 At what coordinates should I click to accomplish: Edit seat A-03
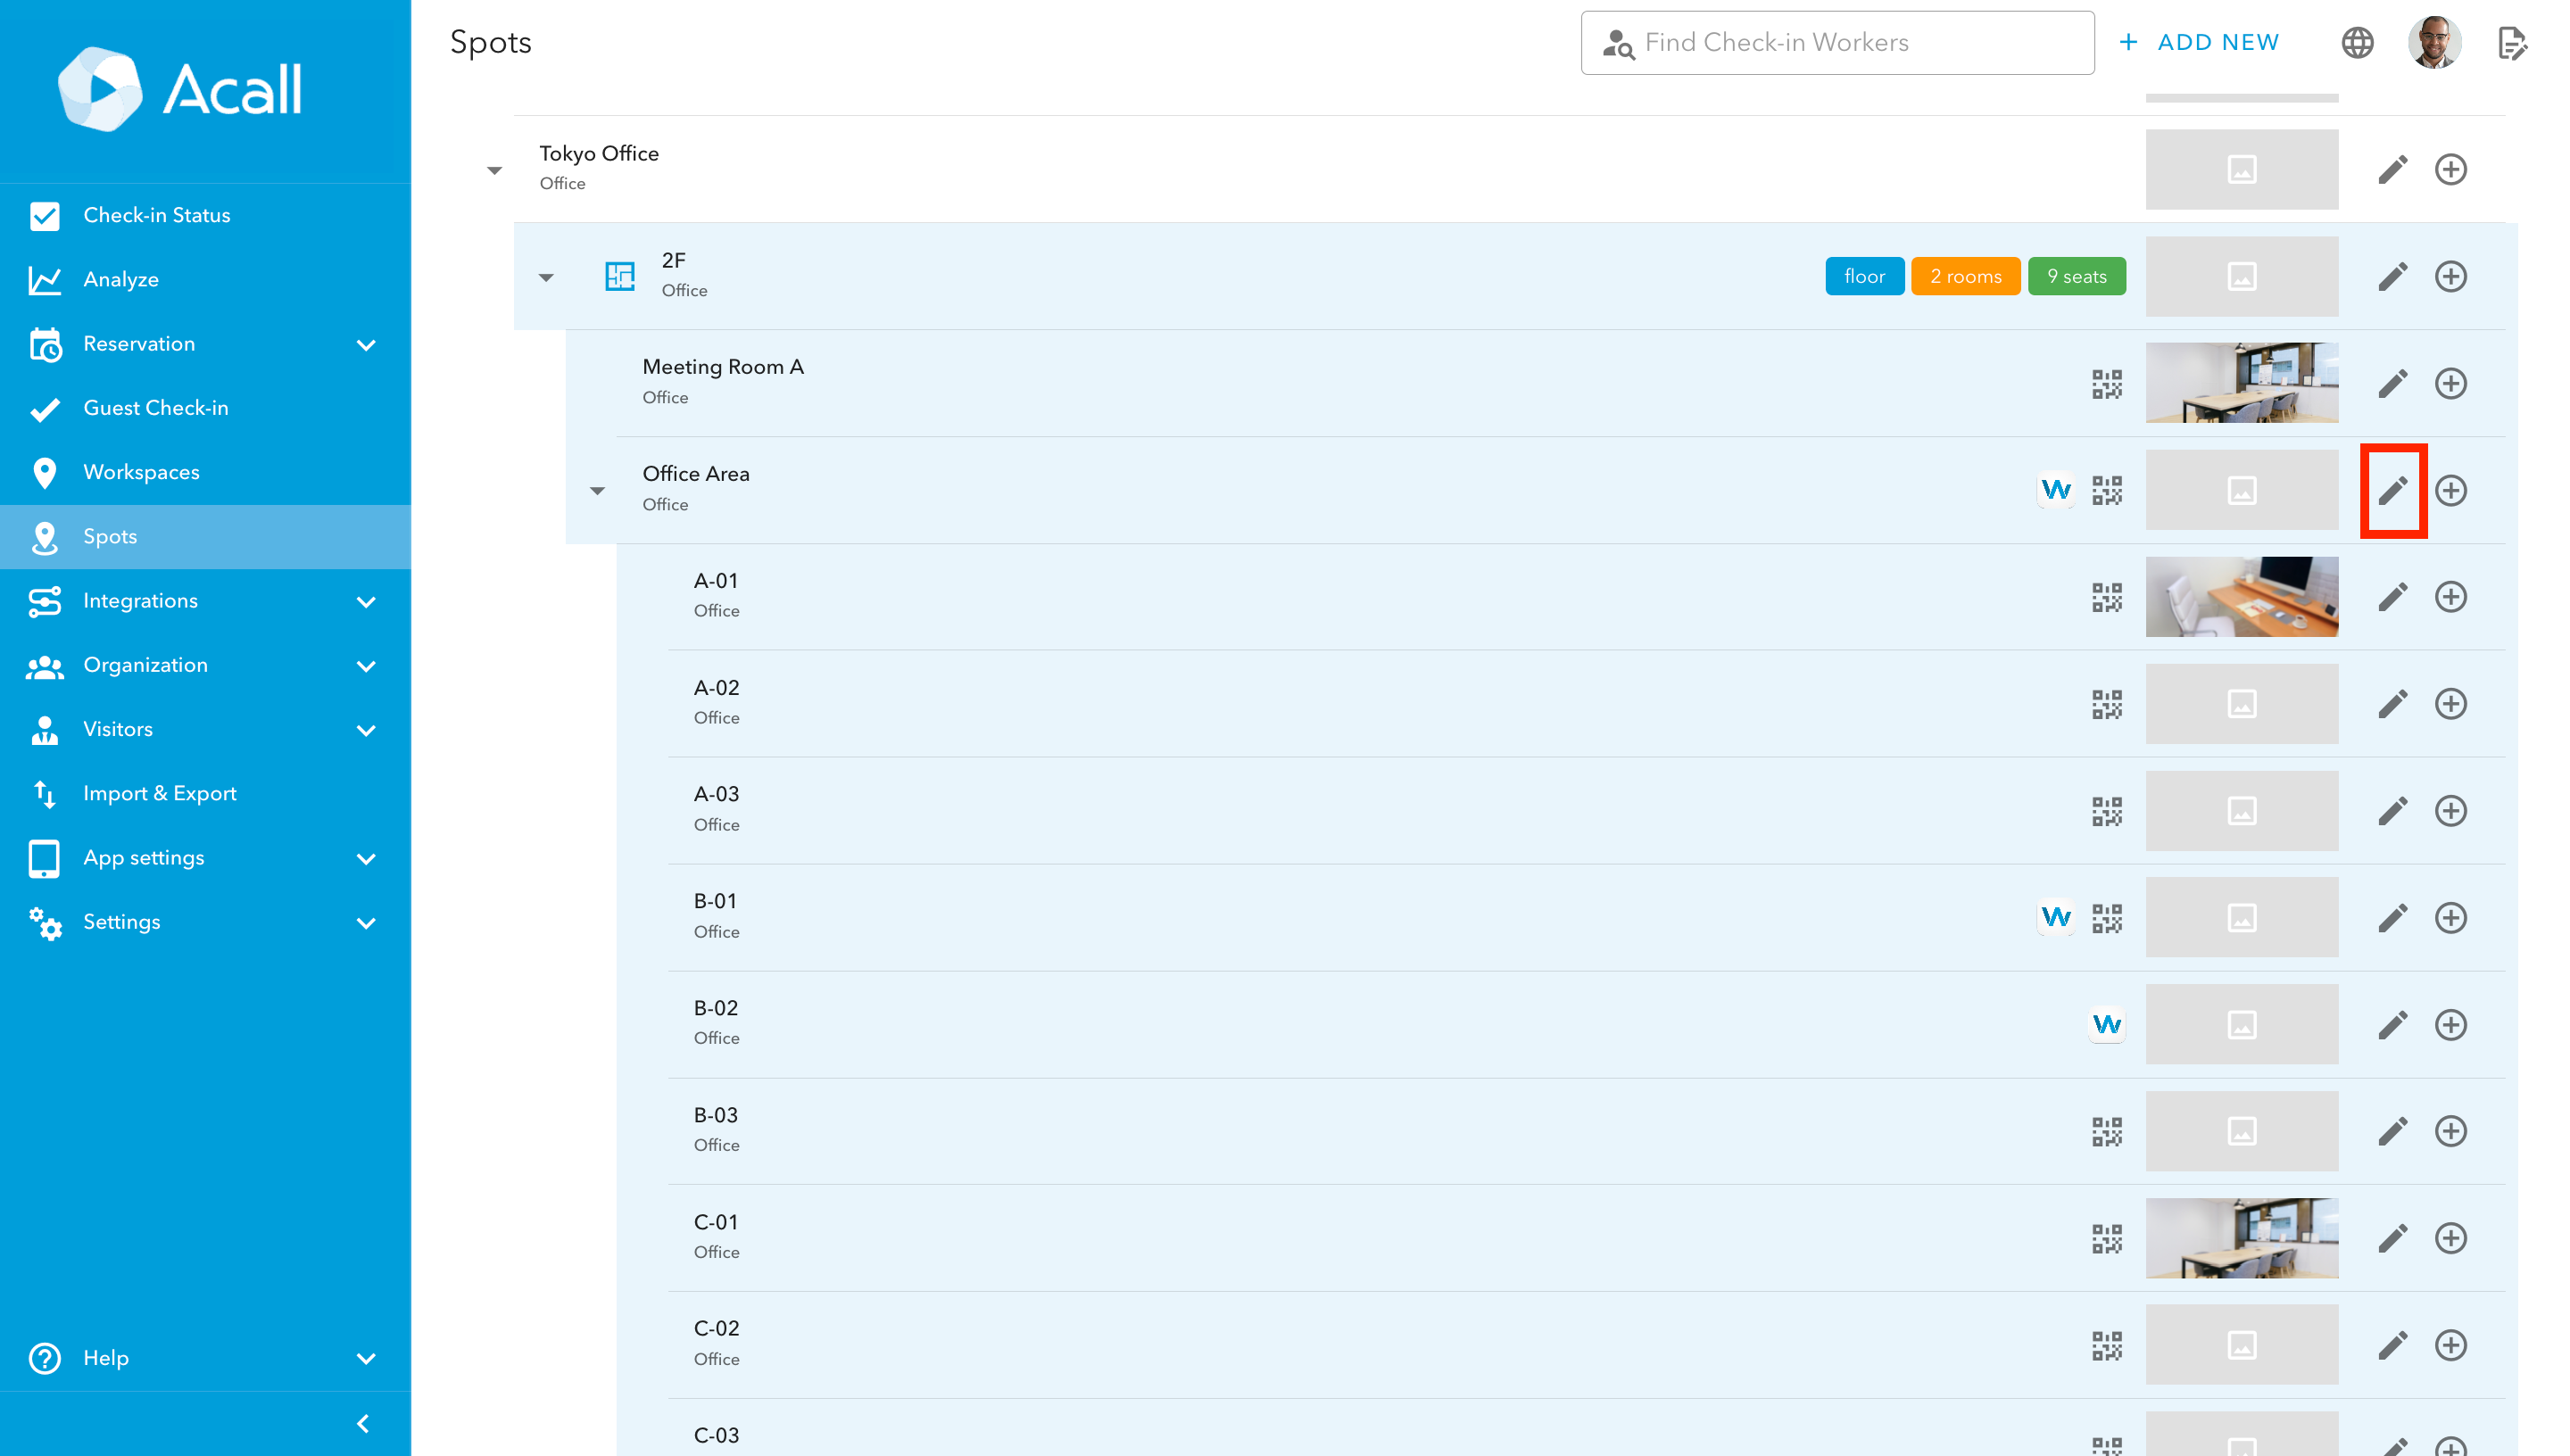(x=2392, y=811)
